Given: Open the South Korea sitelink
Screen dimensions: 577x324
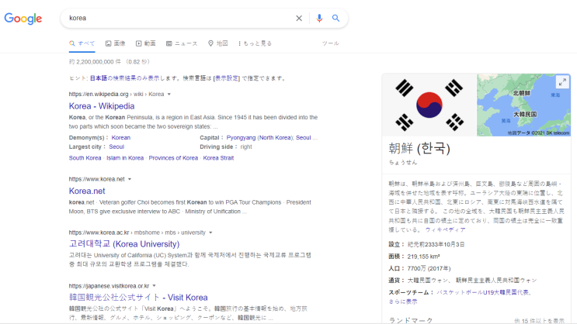Looking at the screenshot, I should 85,158.
